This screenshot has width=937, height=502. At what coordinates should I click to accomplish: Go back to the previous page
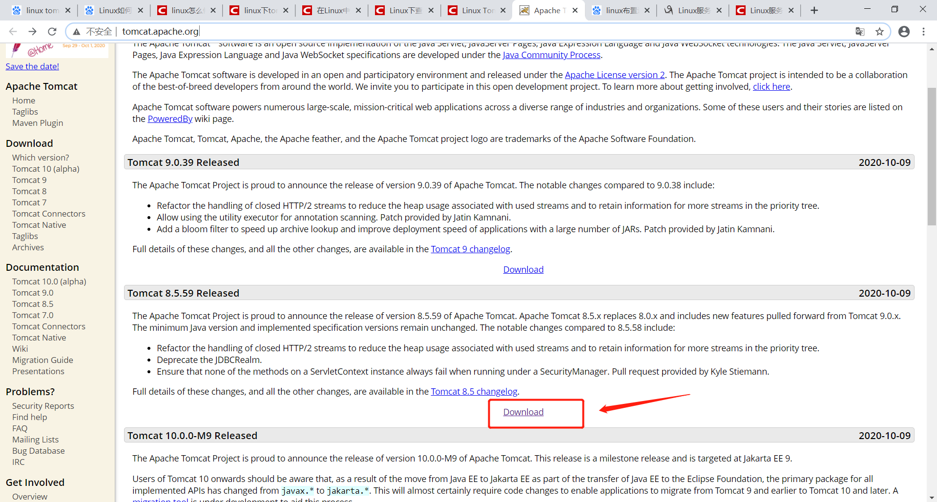coord(13,32)
